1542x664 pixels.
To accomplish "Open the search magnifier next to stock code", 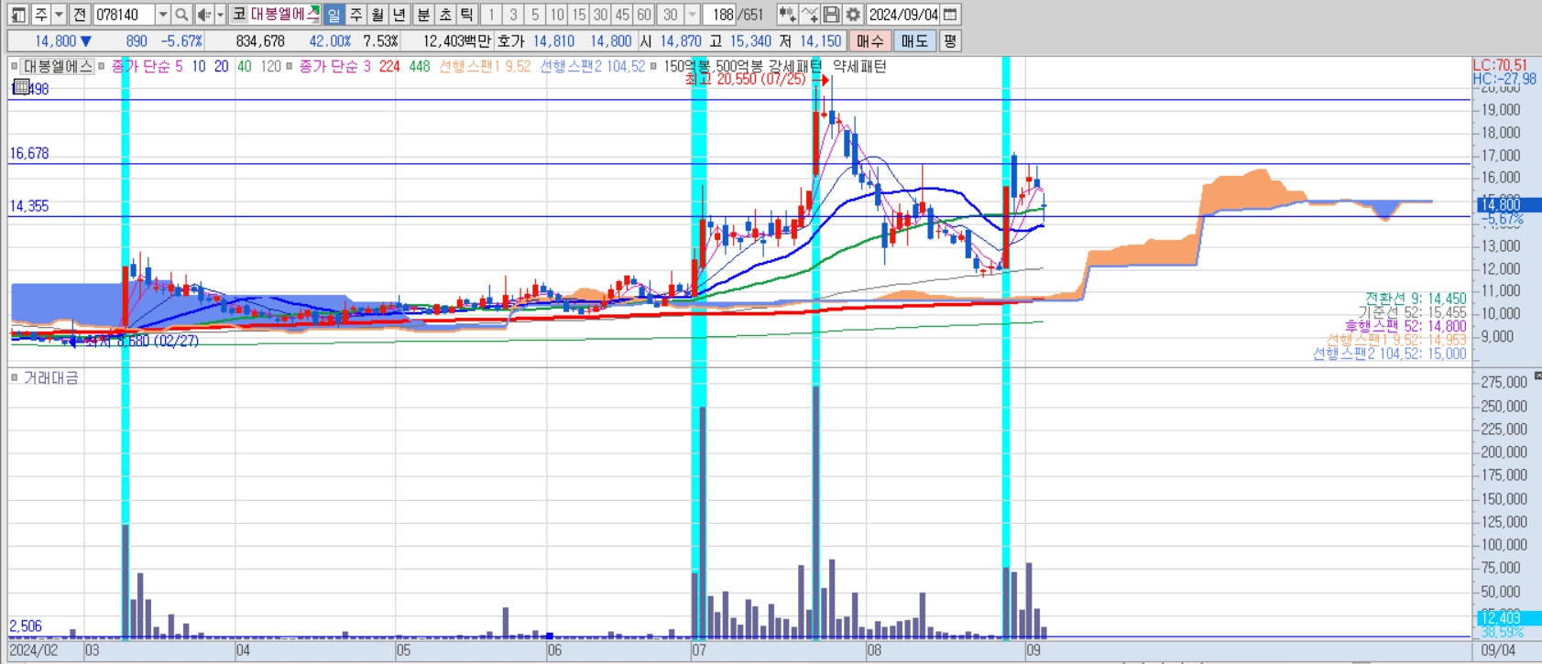I will 181,15.
